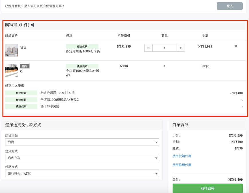Viewport: 249px width, 193px height.
Task: Click the 優惠促銷 tag on gift C row
Action: [82, 66]
